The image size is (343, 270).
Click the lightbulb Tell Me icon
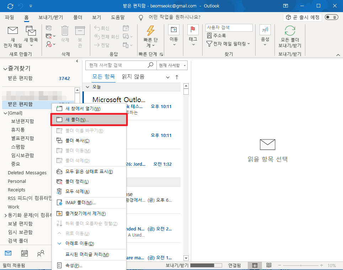pyautogui.click(x=141, y=17)
